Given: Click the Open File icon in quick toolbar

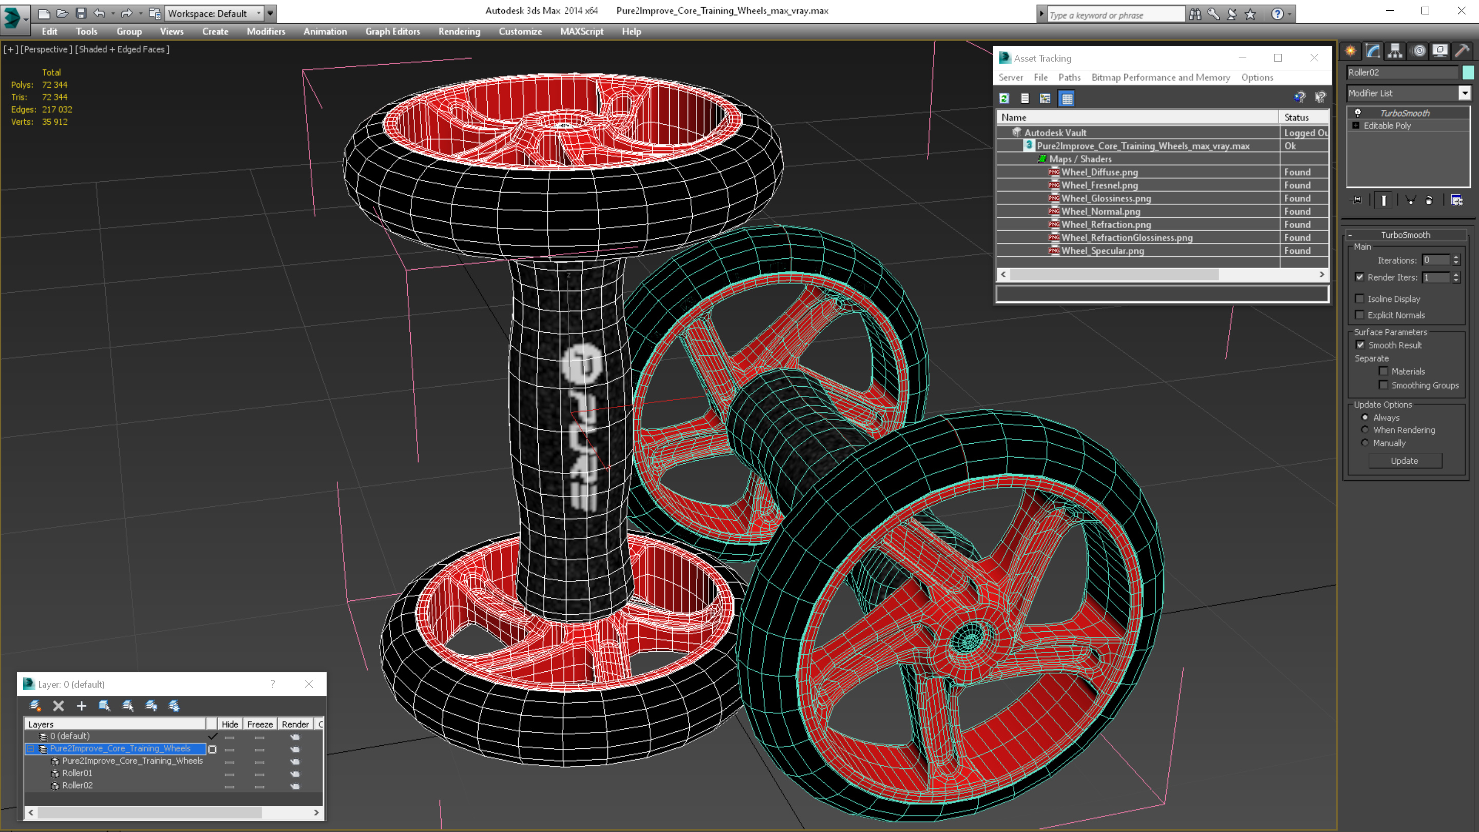Looking at the screenshot, I should [62, 13].
